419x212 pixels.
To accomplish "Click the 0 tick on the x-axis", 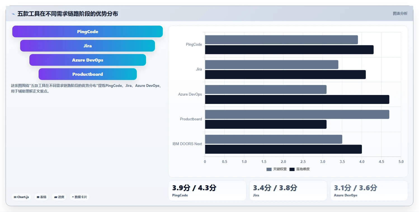I will pyautogui.click(x=205, y=162).
